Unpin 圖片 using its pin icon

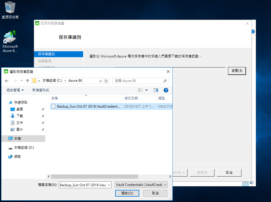pos(43,130)
